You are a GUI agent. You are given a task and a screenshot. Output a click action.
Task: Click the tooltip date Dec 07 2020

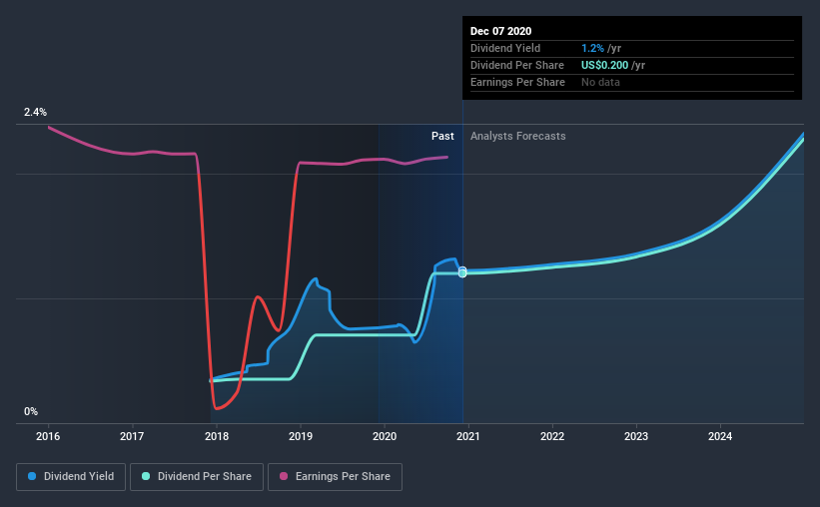pyautogui.click(x=503, y=30)
